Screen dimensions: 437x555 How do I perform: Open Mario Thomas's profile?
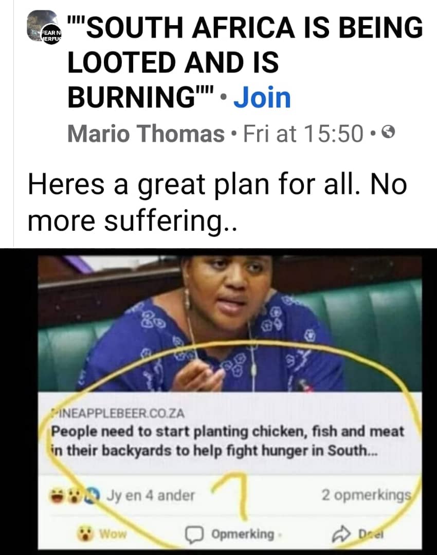click(146, 134)
